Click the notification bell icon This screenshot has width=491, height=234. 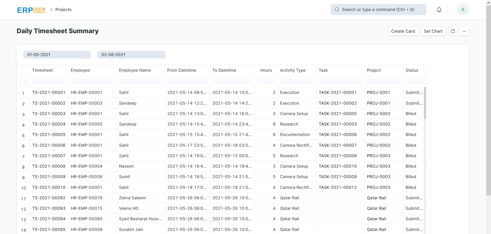coord(439,10)
